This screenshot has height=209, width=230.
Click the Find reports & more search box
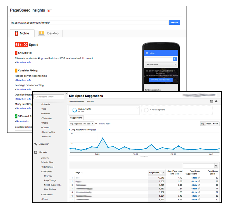49,97
